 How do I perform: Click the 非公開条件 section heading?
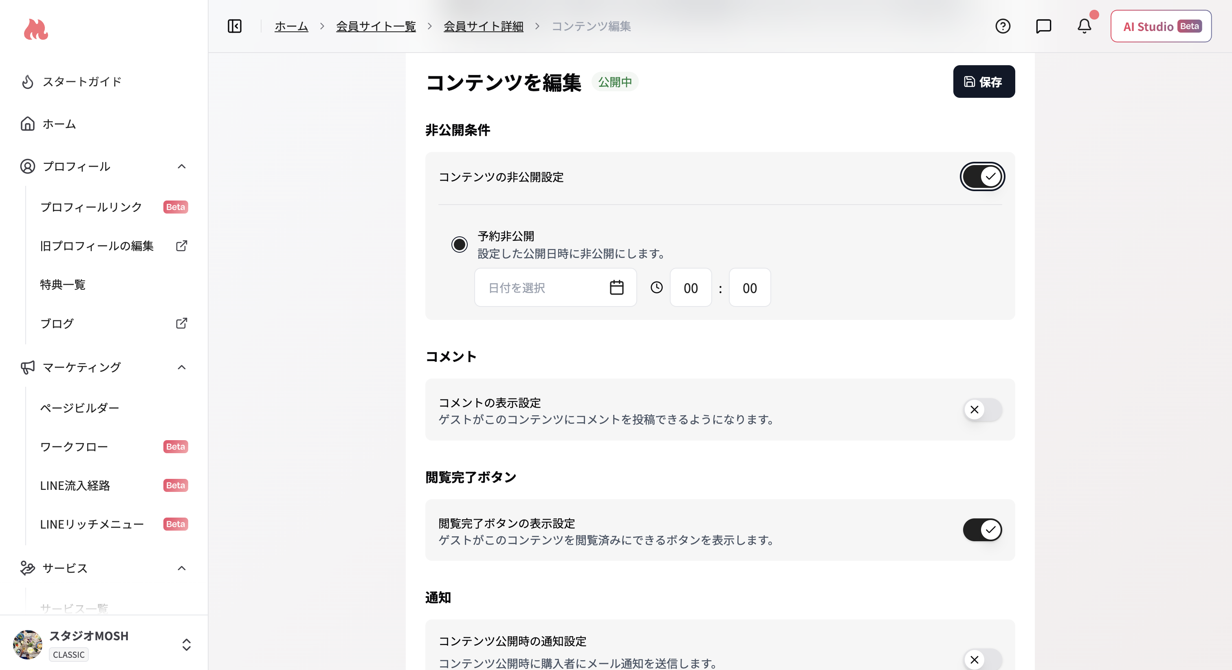(458, 130)
